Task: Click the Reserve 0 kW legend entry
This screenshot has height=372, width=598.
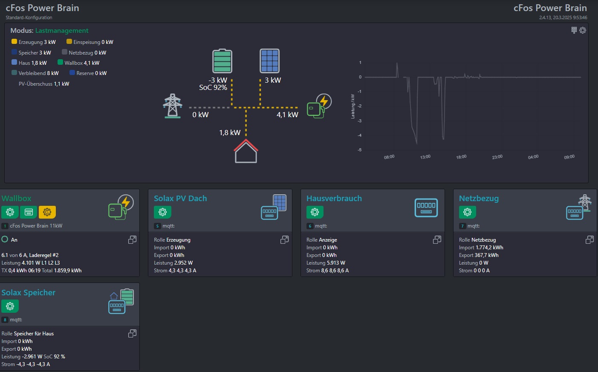Action: click(88, 73)
